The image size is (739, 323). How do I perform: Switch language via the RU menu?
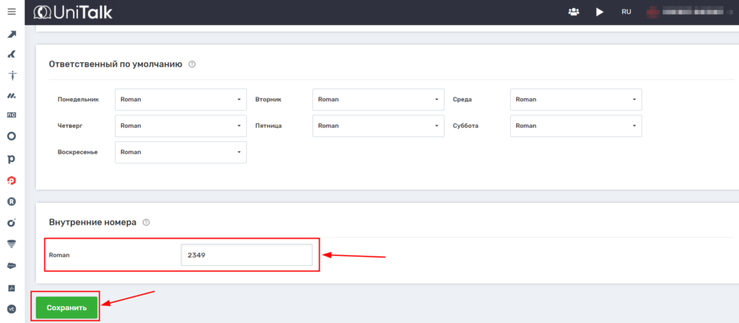(626, 12)
